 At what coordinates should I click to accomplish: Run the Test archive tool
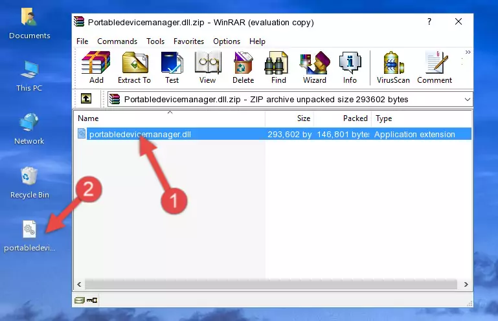pos(172,67)
